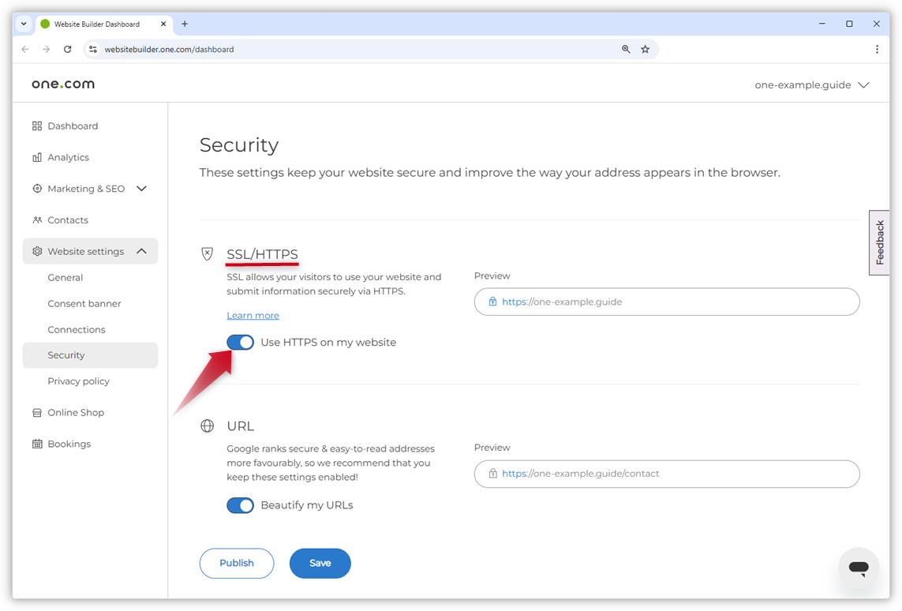The width and height of the screenshot is (902, 611).
Task: Select the Online Shop icon
Action: (36, 412)
